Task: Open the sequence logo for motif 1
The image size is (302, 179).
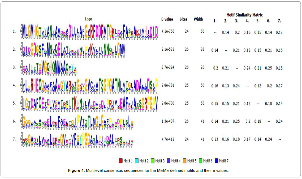Action: (90, 32)
